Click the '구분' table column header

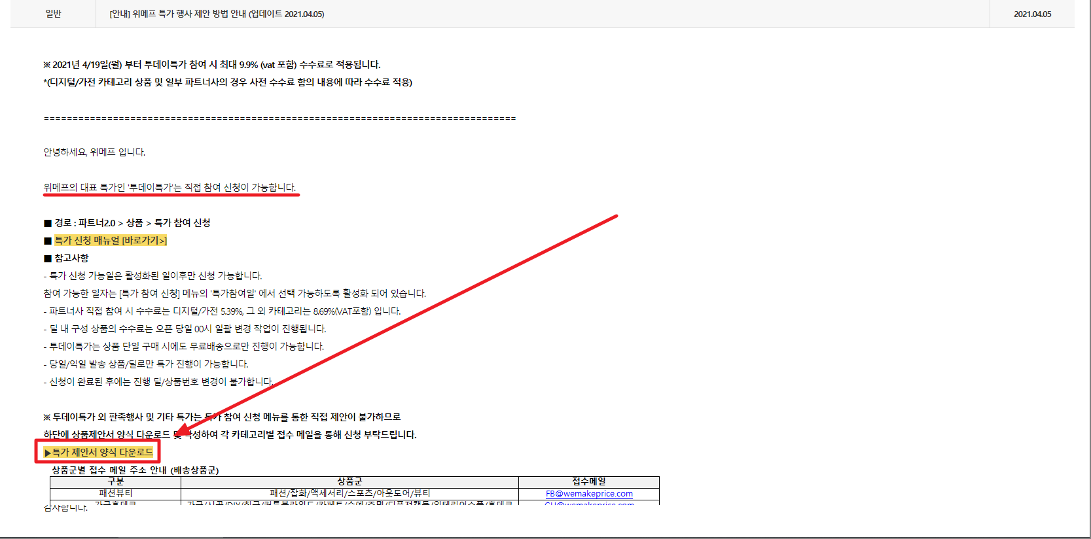click(116, 482)
